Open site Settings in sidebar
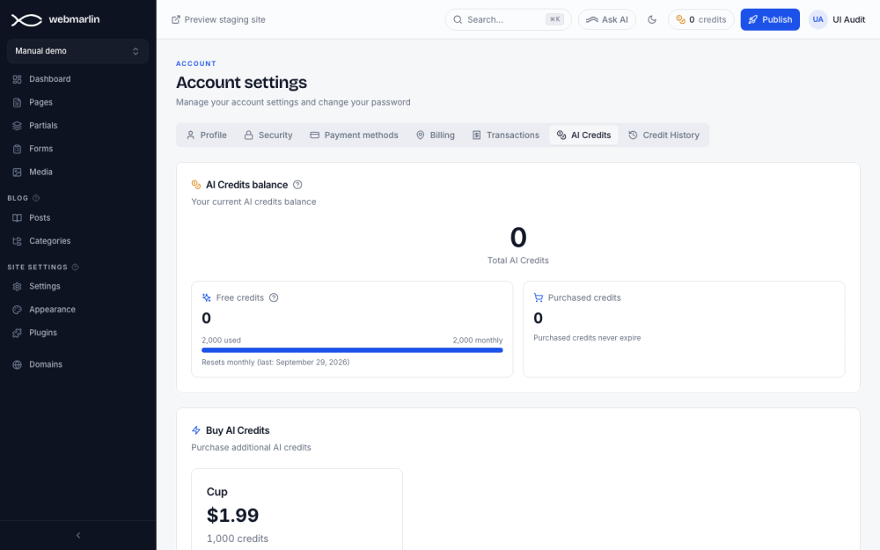 (x=77, y=286)
